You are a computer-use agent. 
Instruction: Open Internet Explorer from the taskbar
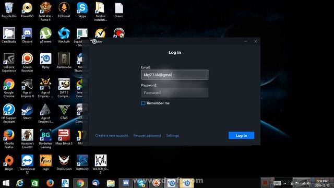pos(20,183)
